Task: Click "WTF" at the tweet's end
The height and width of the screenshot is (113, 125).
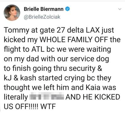Action: click(x=48, y=107)
